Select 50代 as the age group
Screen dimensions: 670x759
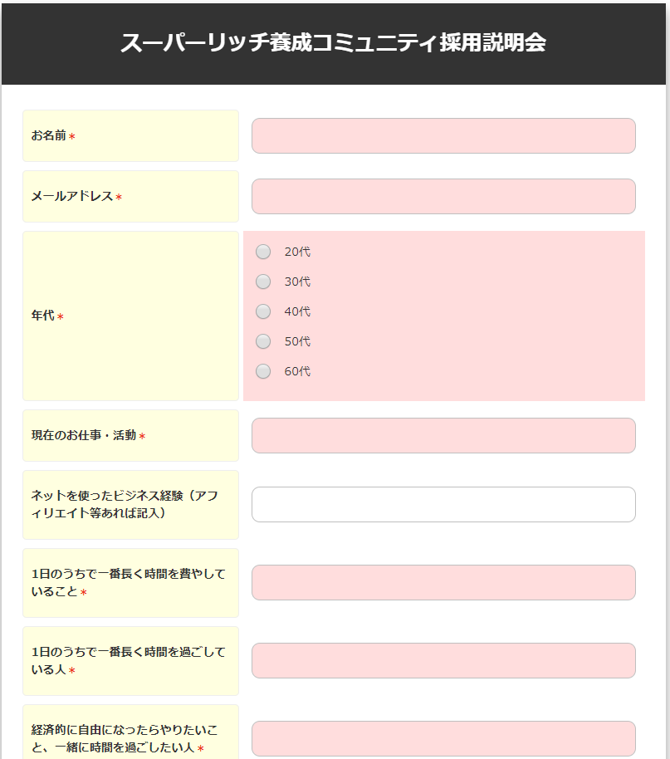tap(263, 341)
